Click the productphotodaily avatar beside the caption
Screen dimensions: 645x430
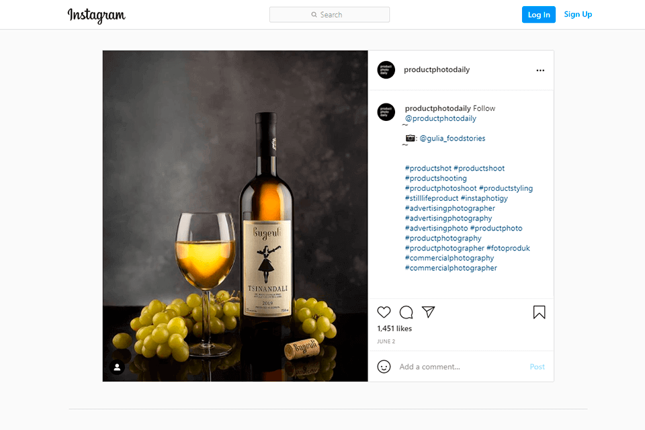tap(386, 112)
